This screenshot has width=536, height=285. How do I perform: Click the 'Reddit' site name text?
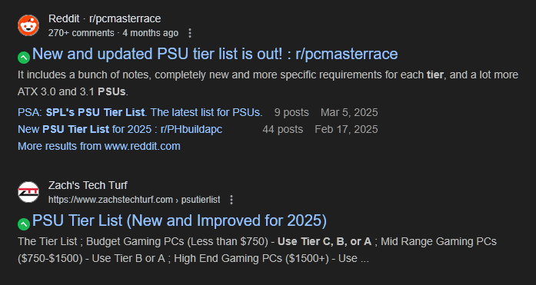[64, 18]
